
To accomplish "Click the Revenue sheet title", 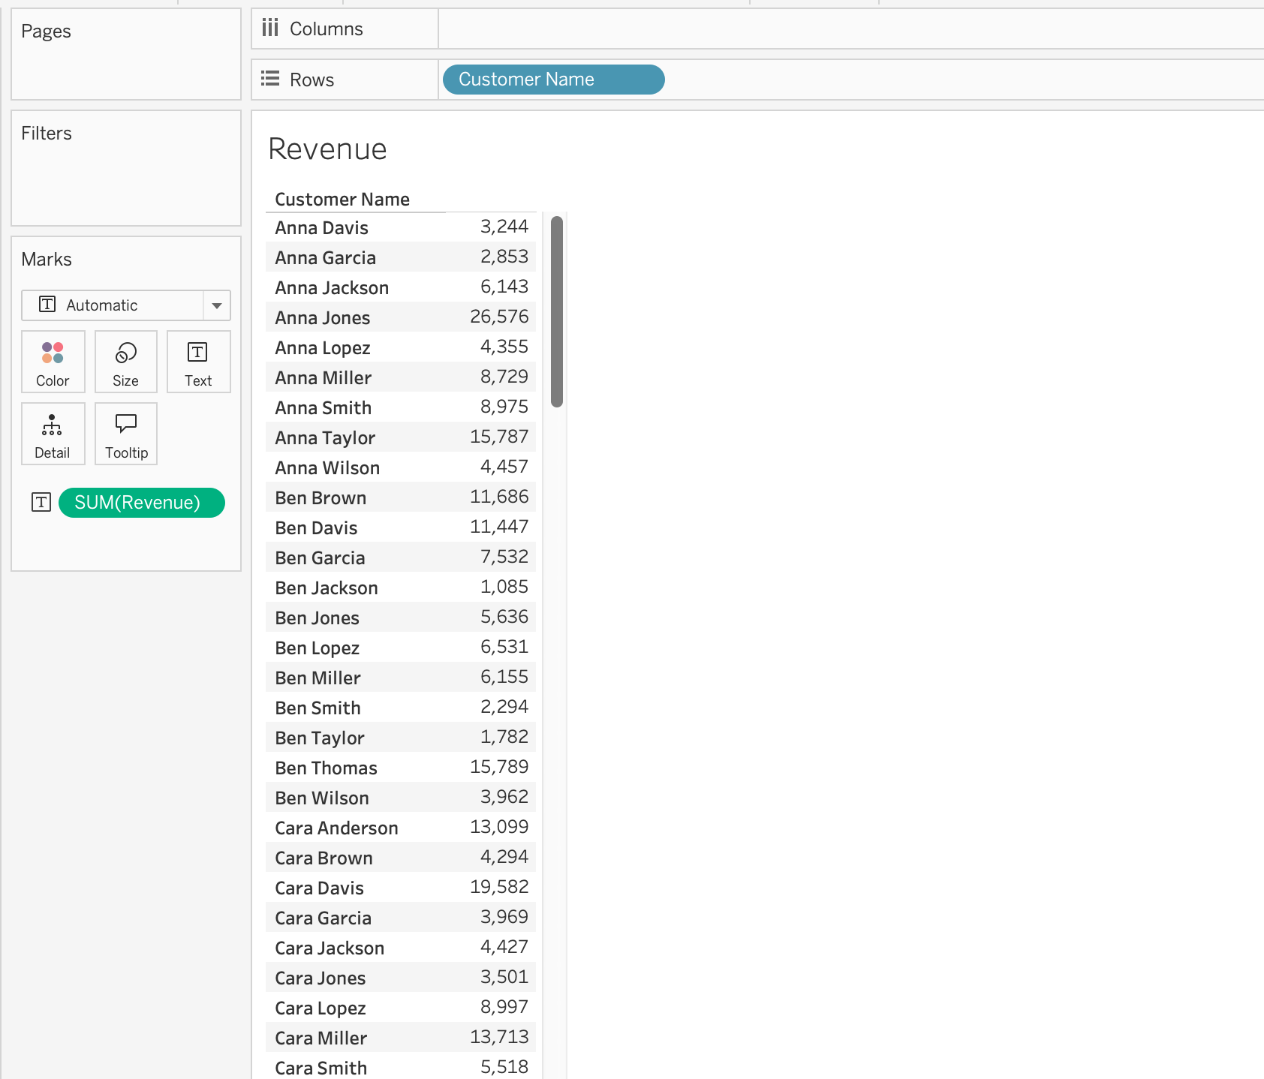I will pyautogui.click(x=327, y=149).
